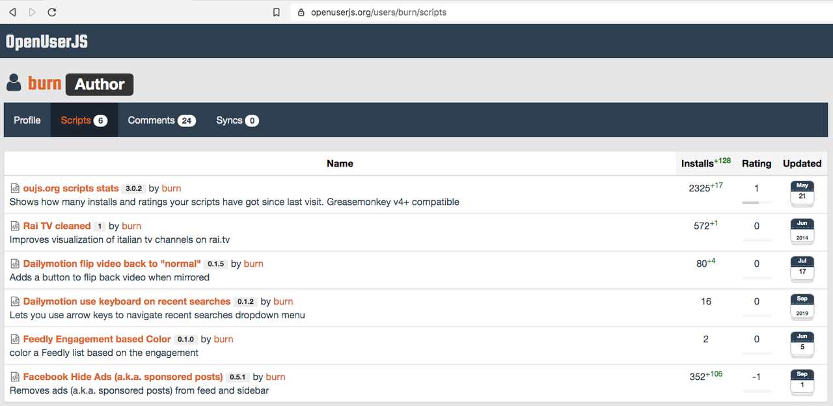Click author burn link on Dailymotion flip row
This screenshot has width=833, height=406.
[254, 264]
